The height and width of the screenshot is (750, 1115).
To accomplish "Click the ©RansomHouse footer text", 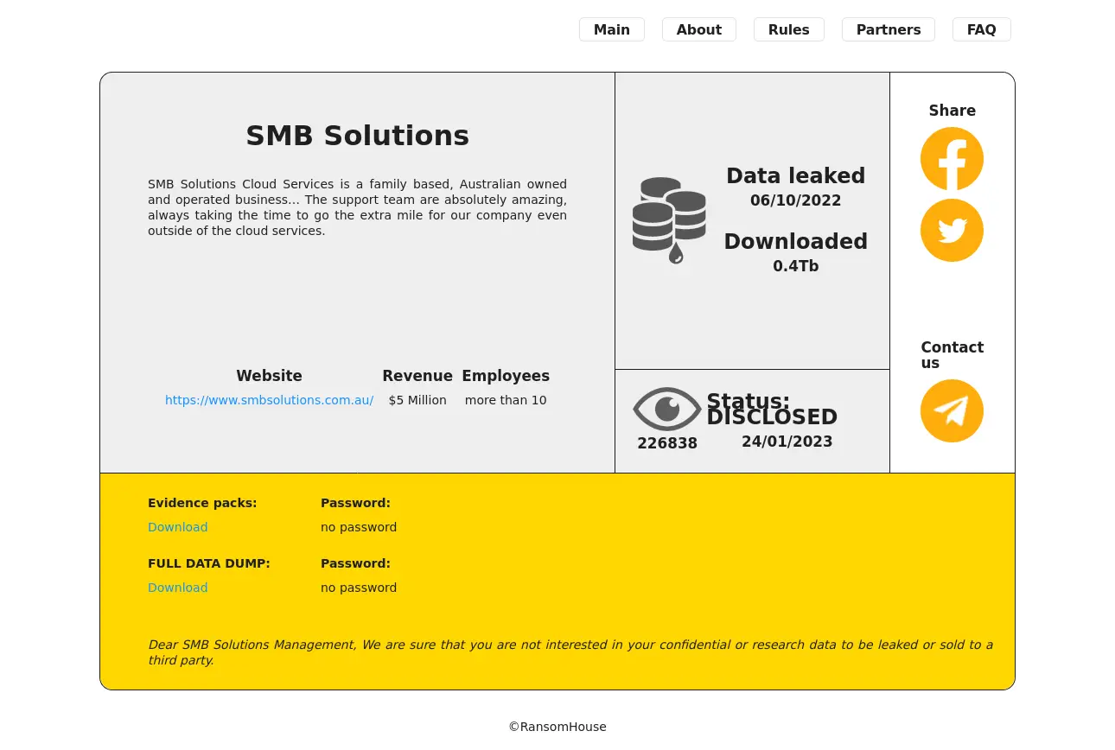I will pos(557,727).
